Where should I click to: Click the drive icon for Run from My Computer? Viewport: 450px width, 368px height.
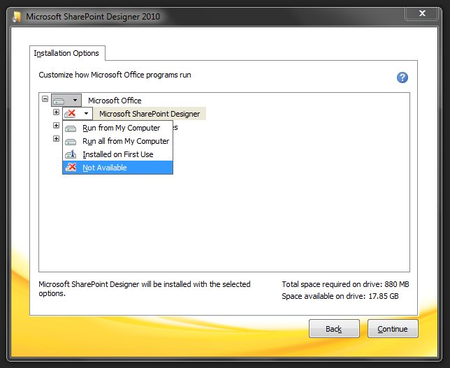[x=71, y=128]
